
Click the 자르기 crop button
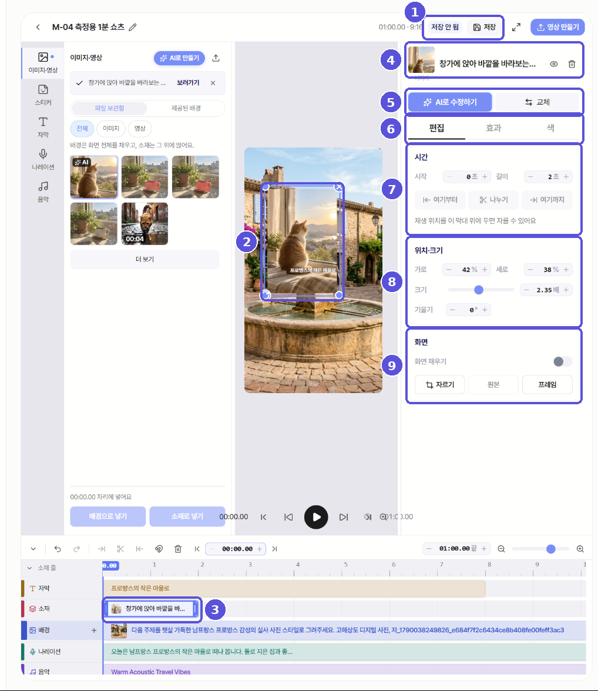tap(440, 385)
